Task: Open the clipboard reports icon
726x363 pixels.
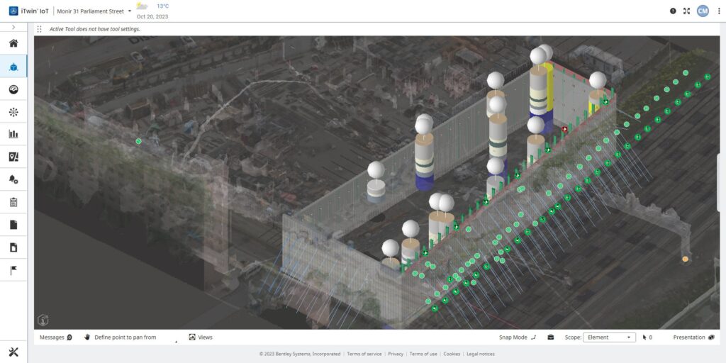Action: pos(13,202)
